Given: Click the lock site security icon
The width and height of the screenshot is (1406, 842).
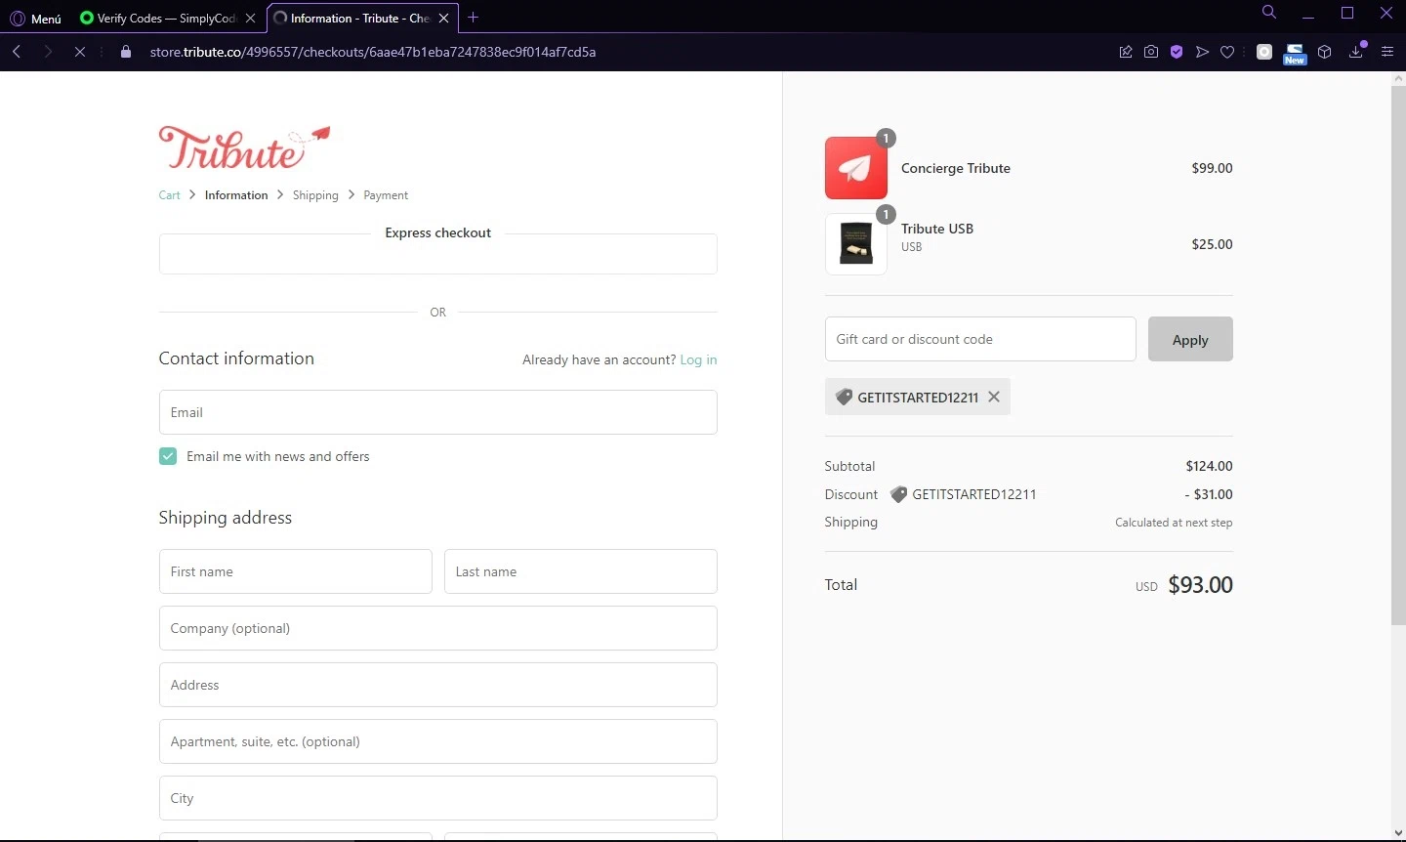Looking at the screenshot, I should (x=126, y=52).
